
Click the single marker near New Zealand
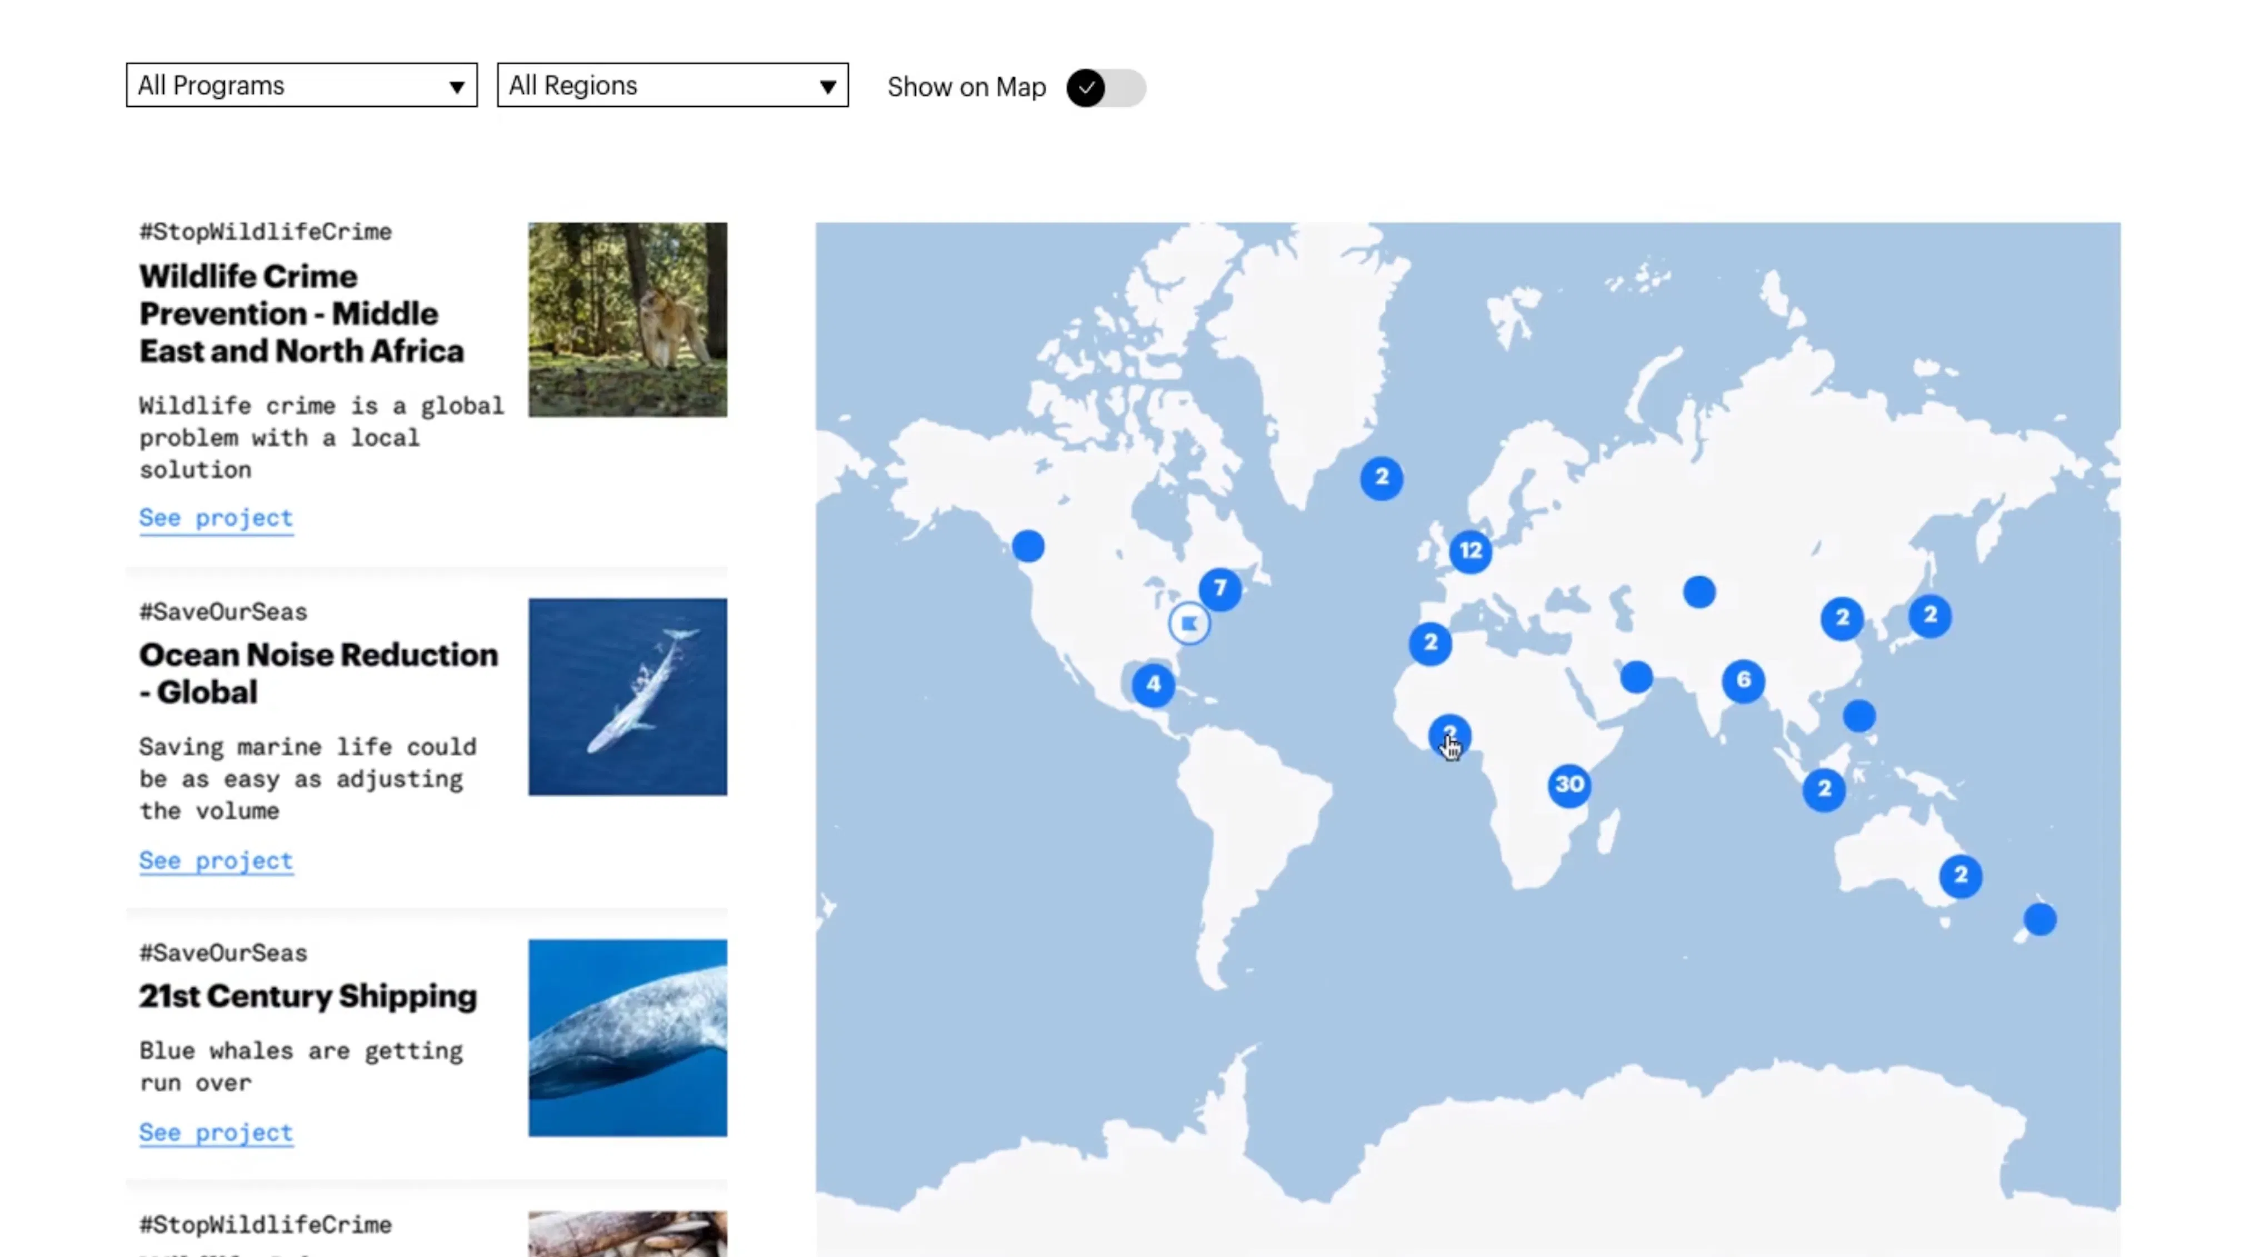click(x=2040, y=920)
